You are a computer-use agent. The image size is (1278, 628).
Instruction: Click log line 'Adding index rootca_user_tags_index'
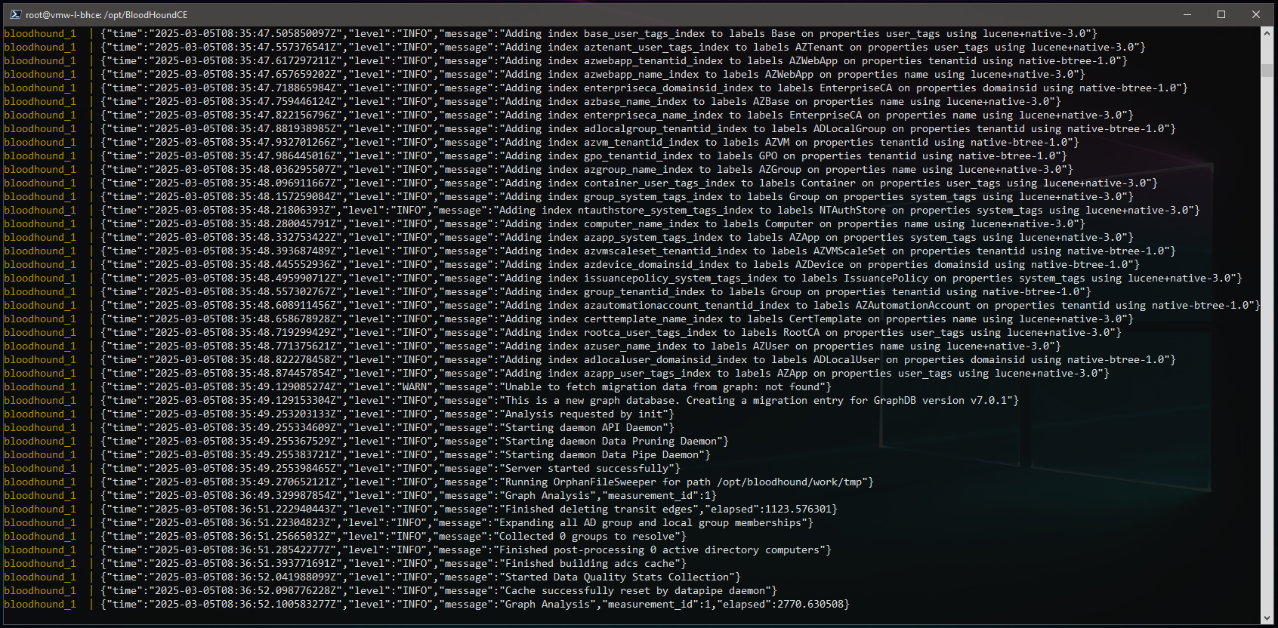tap(563, 333)
